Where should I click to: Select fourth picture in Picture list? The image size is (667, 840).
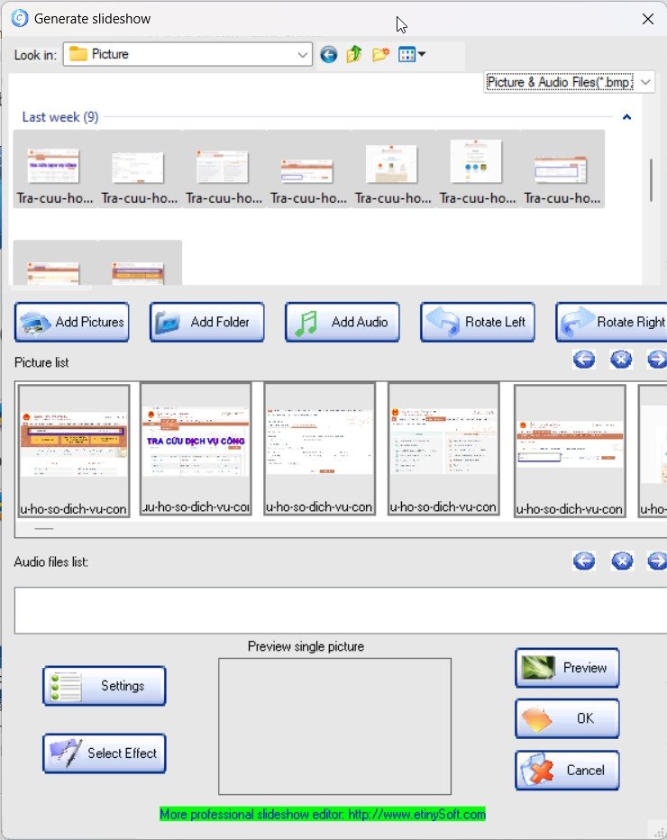[x=443, y=449]
